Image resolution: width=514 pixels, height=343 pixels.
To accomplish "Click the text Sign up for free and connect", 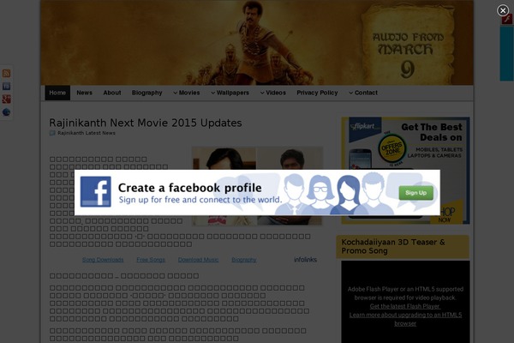I will click(200, 200).
